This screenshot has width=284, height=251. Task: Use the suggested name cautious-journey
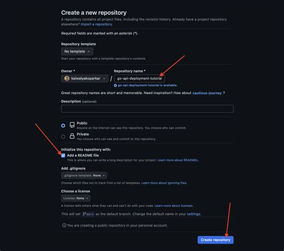tap(207, 93)
